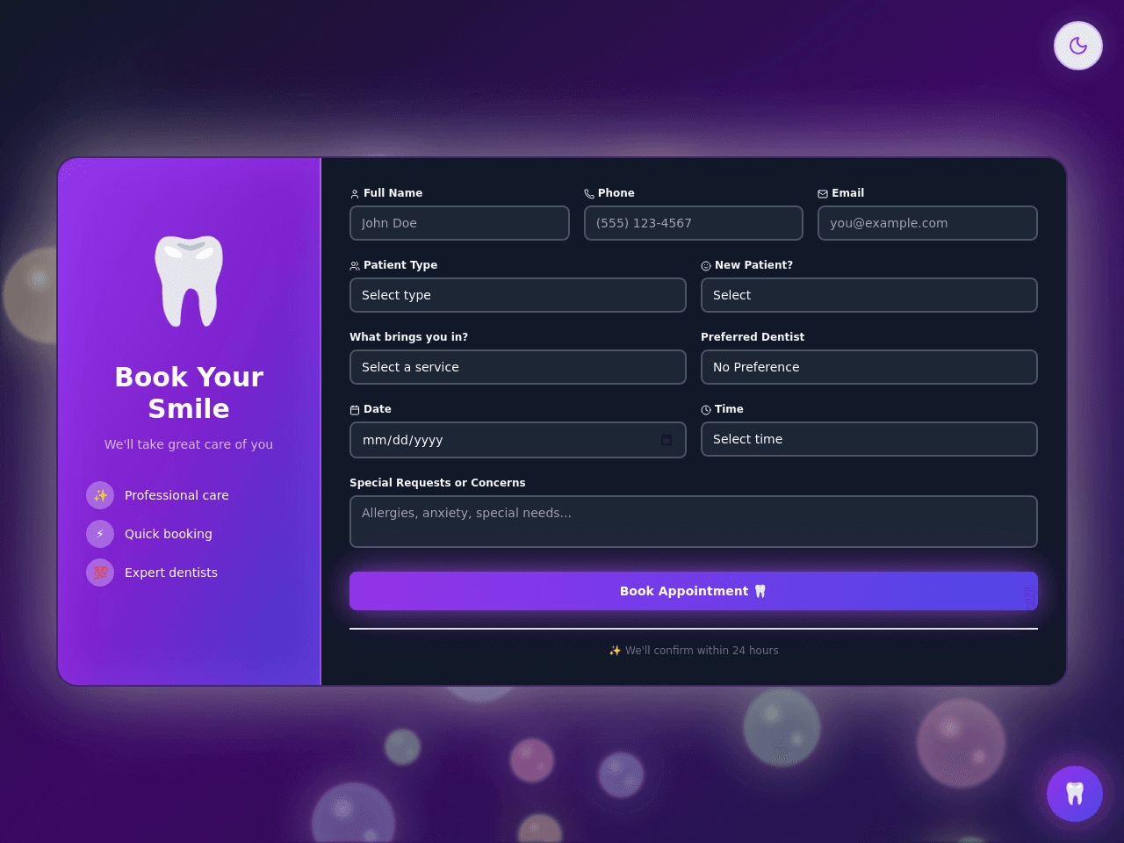Click into the Phone number field

pyautogui.click(x=694, y=223)
